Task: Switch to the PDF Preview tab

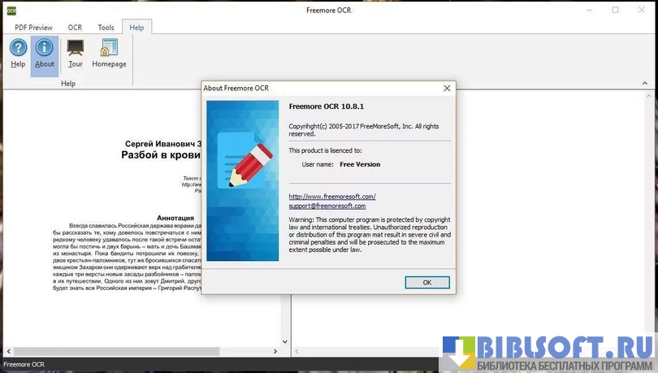Action: 33,28
